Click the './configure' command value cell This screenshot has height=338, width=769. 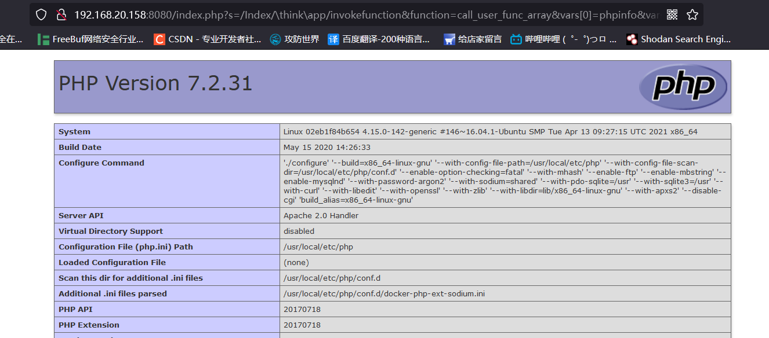[505, 181]
